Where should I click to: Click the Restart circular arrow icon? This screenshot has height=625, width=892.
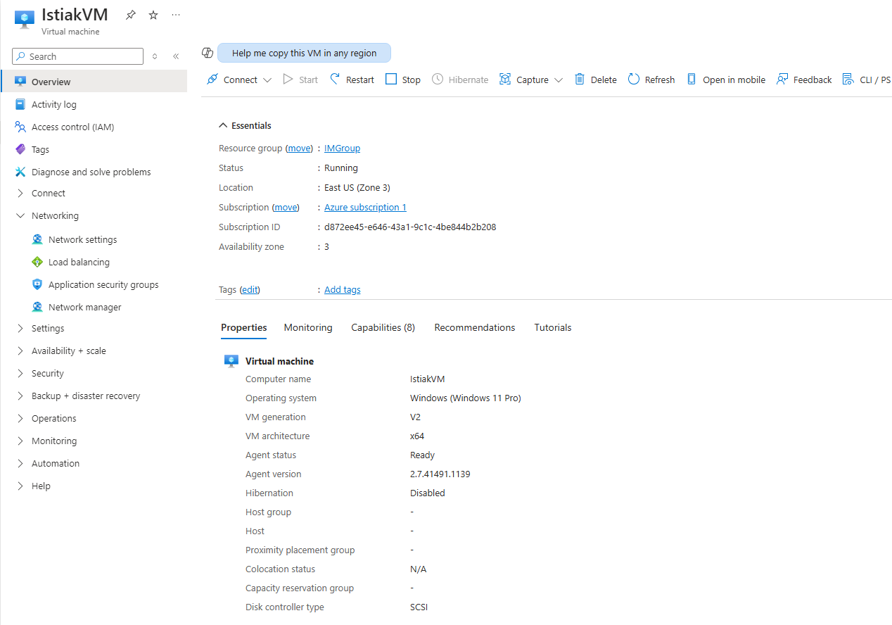[x=335, y=80]
